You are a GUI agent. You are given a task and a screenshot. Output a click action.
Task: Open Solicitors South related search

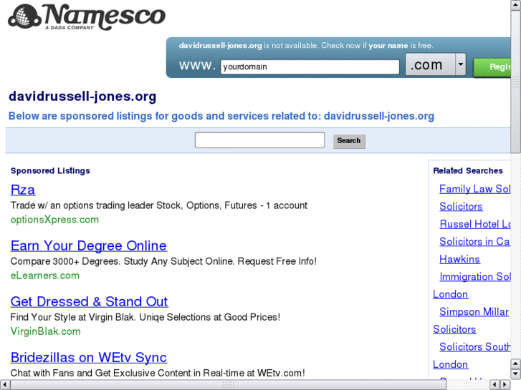475,347
